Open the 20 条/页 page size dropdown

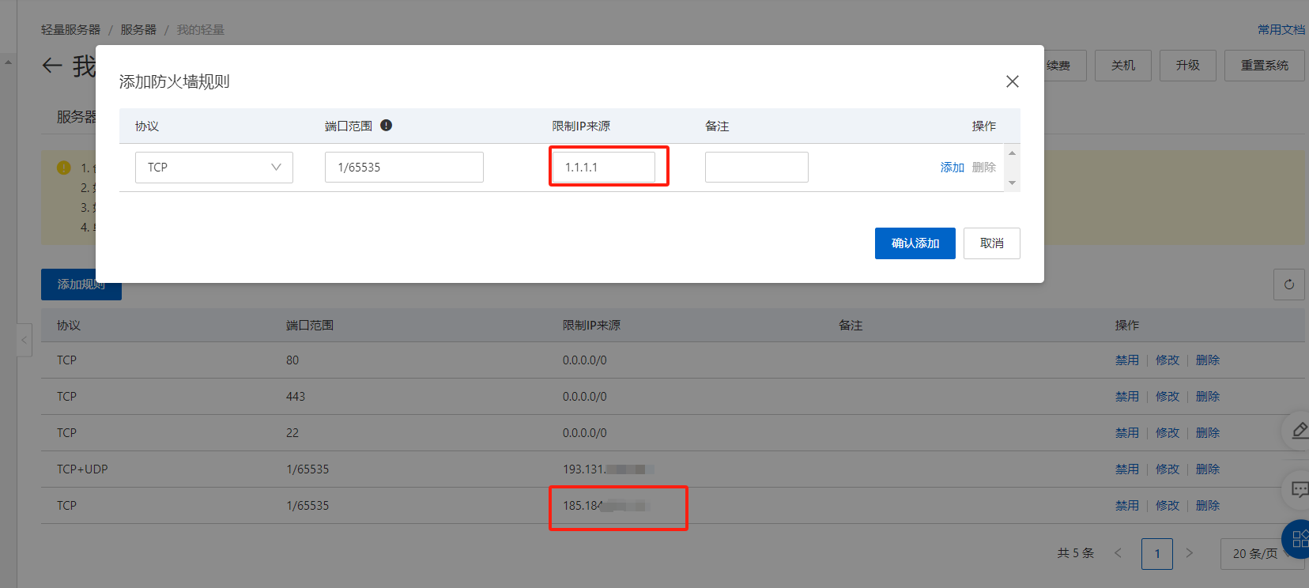click(x=1261, y=553)
